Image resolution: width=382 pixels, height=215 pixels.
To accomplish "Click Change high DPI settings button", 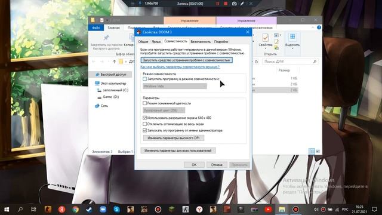I will (174, 138).
